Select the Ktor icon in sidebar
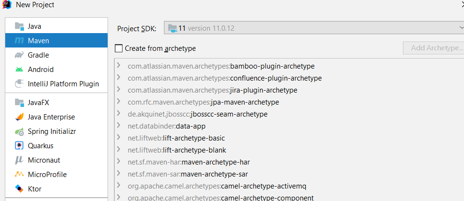Image resolution: width=464 pixels, height=201 pixels. [x=19, y=189]
